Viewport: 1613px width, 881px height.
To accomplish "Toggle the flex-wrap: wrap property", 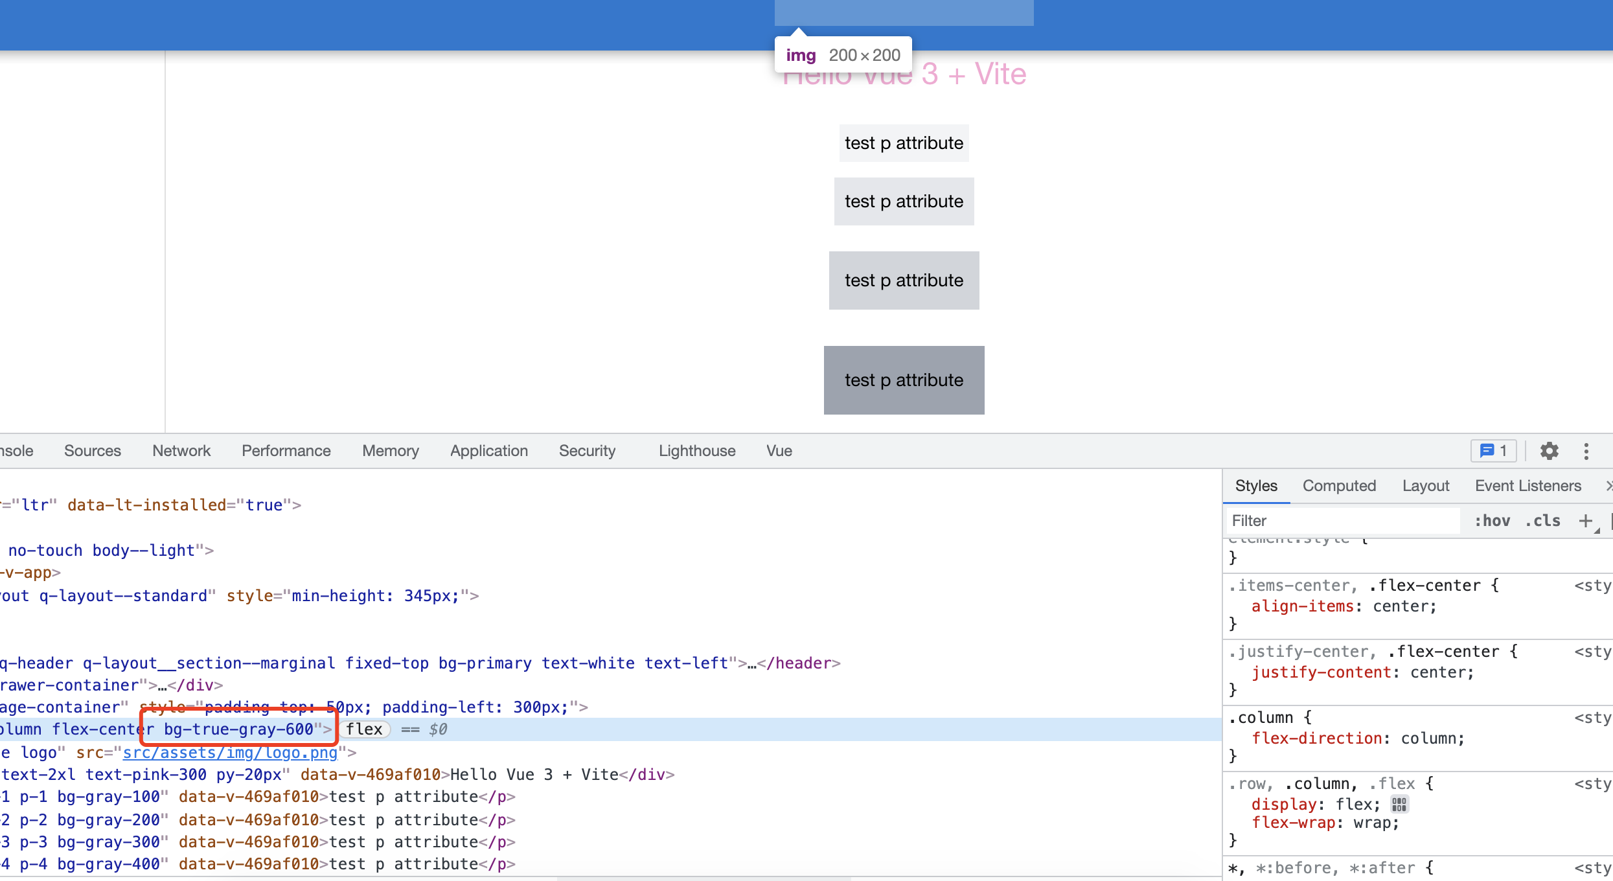I will (x=1296, y=822).
